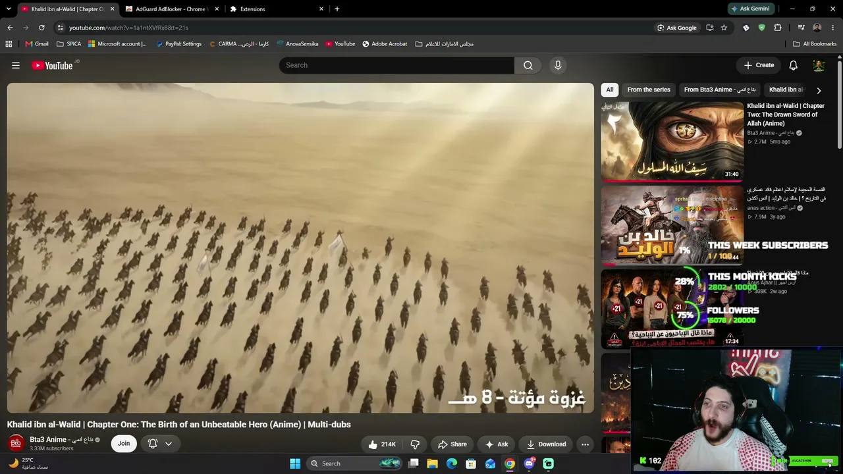Click the Join channel button

coord(124,444)
